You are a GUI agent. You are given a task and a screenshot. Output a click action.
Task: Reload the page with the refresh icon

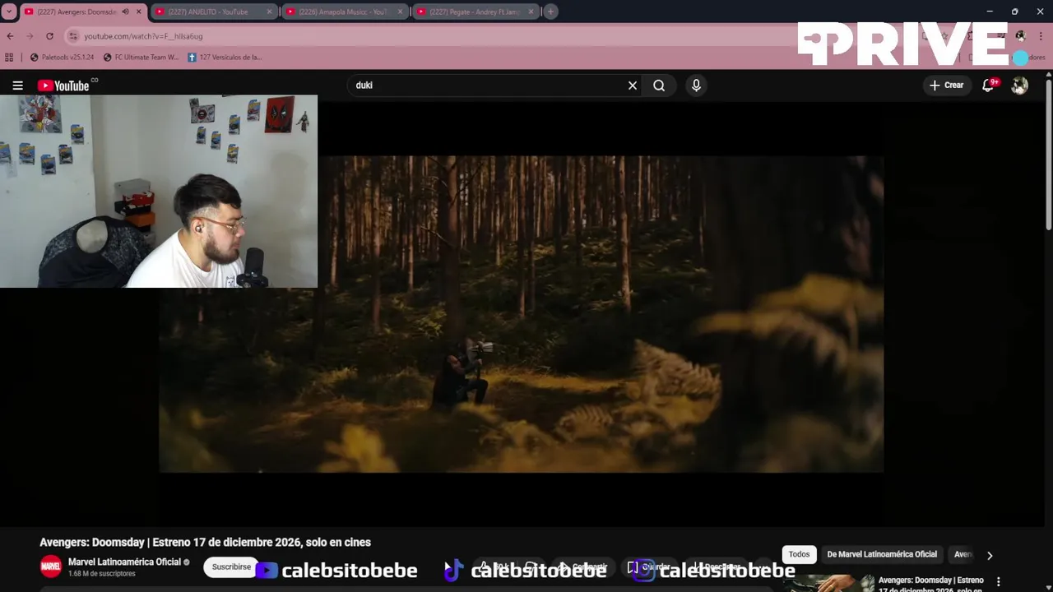(49, 36)
